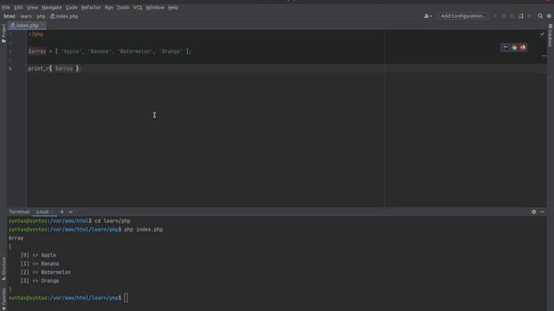The width and height of the screenshot is (554, 311).
Task: Click the Debug bug icon
Action: click(504, 16)
